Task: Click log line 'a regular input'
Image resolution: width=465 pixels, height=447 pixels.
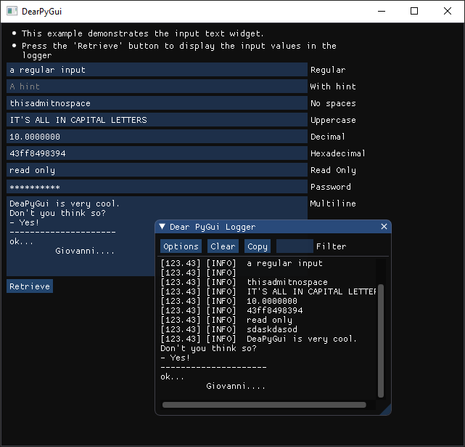Action: (x=284, y=263)
